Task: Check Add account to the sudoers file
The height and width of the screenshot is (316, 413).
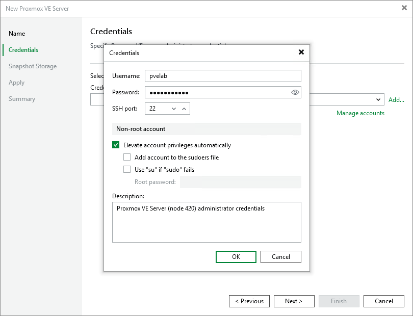Action: [127, 157]
